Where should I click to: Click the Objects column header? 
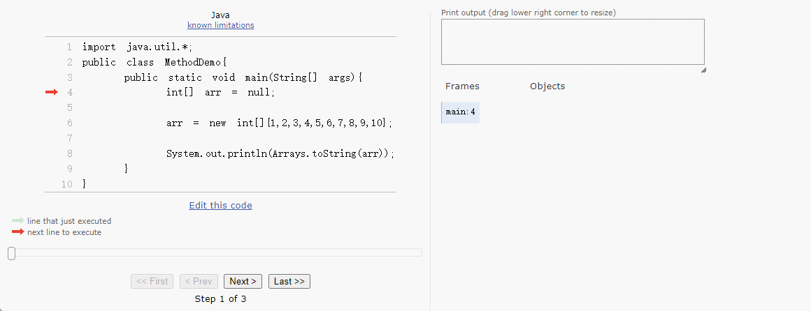click(x=547, y=86)
